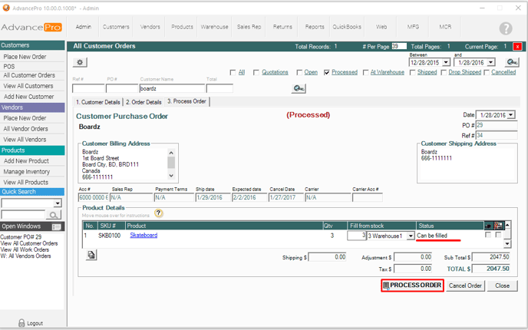Click the search icon beside Total field
Screen dimensions: 528x330
tap(299, 89)
